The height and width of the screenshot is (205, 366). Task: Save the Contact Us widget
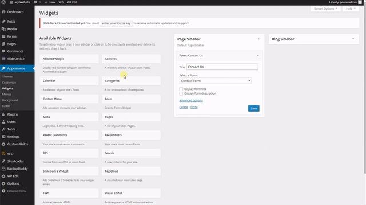(253, 108)
